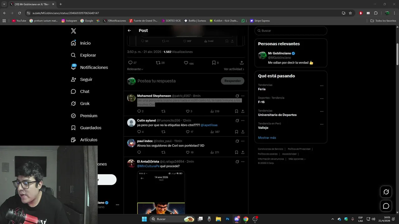Open options for F-16 trend
Viewport: 399px width, 224px height.
(322, 99)
